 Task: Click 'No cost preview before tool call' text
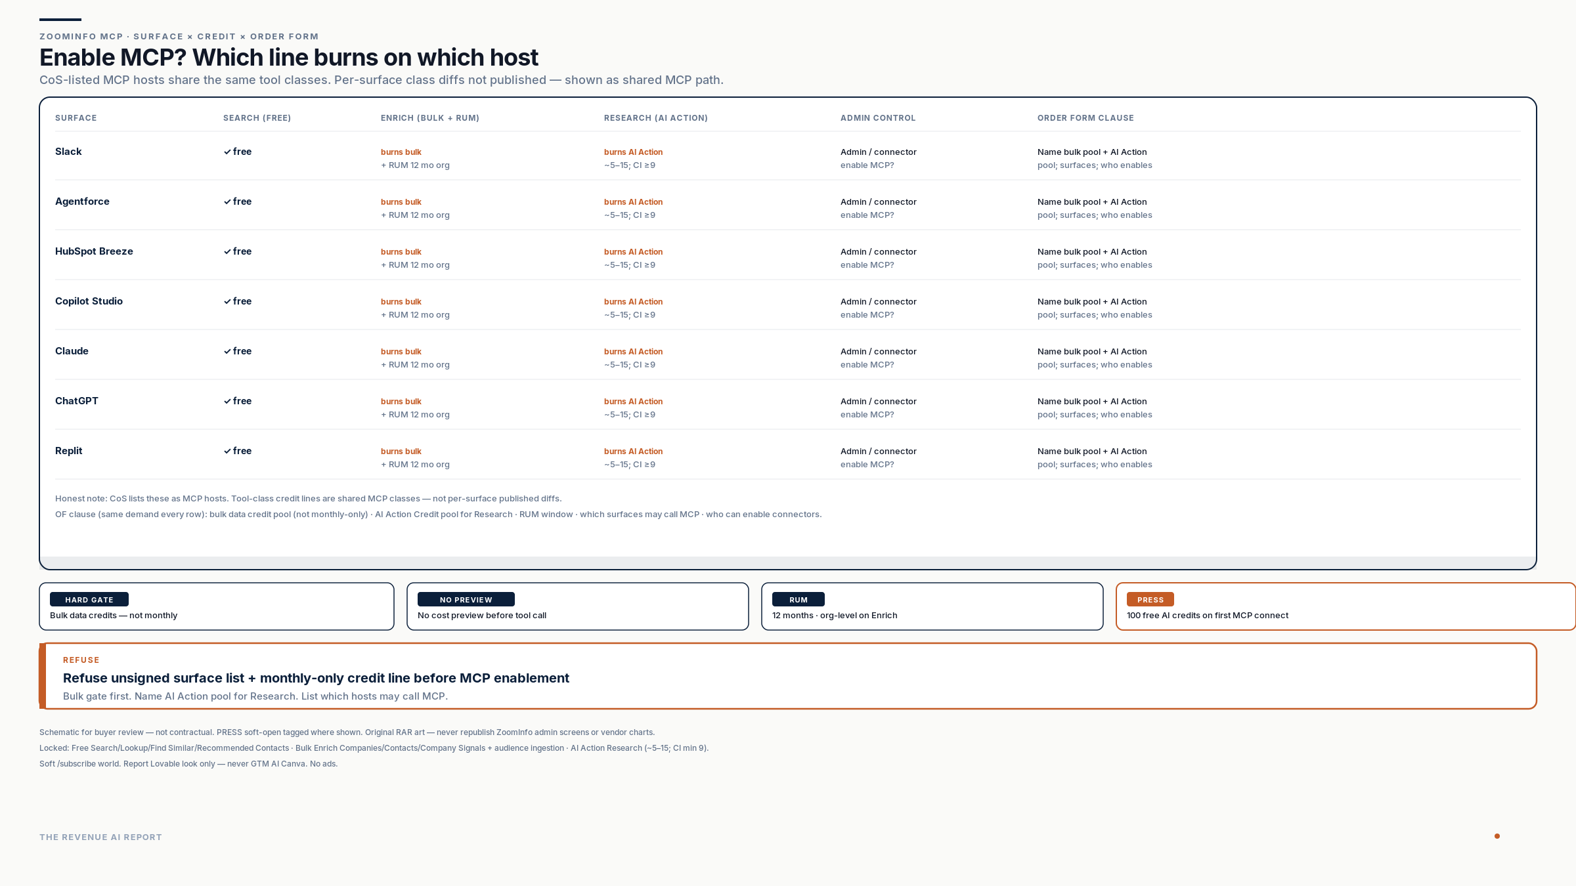point(482,616)
